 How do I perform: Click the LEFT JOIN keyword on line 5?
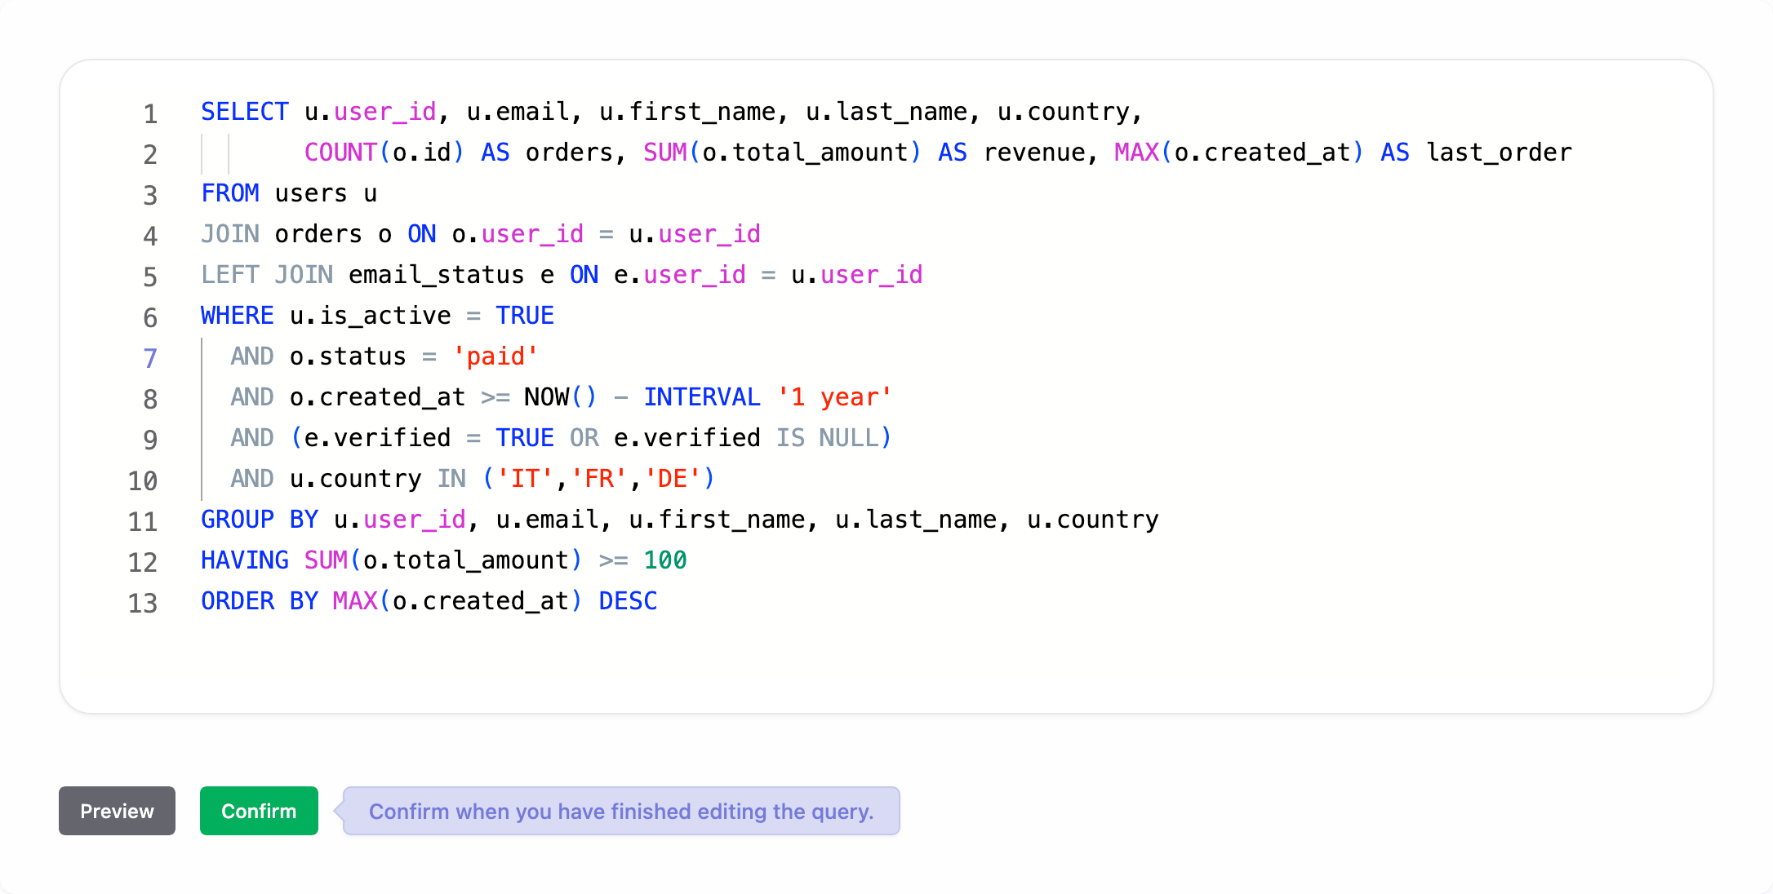(x=267, y=275)
